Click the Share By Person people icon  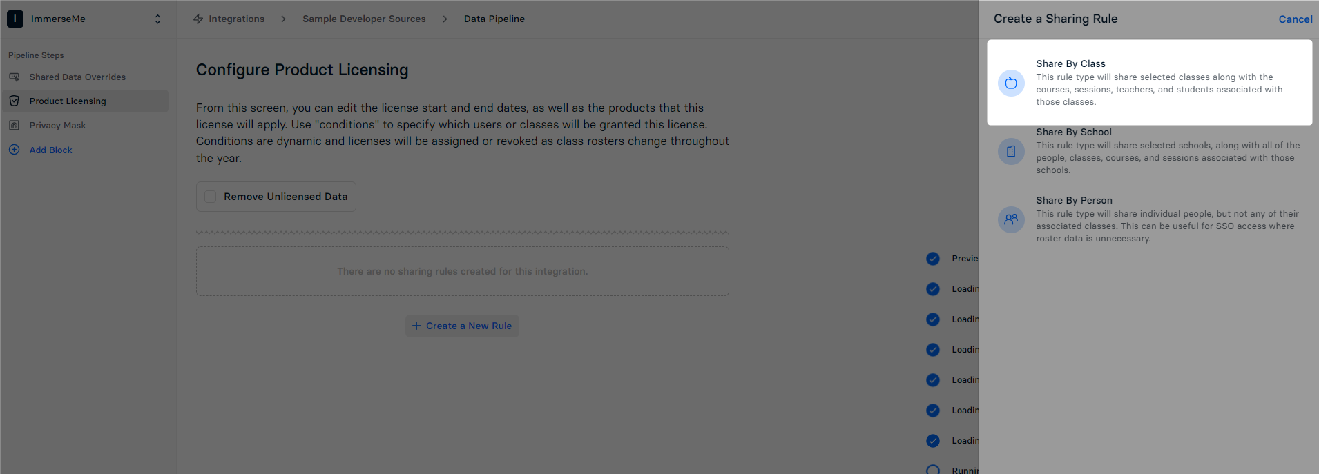tap(1011, 219)
